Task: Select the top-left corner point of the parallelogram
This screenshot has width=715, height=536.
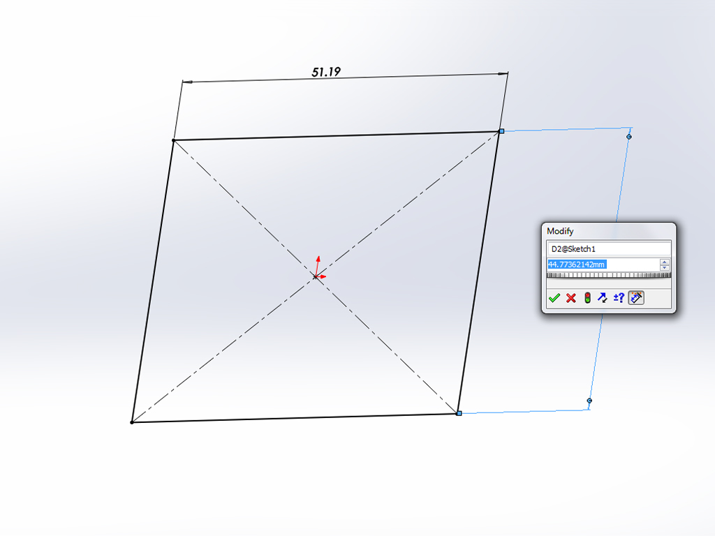Action: tap(174, 140)
